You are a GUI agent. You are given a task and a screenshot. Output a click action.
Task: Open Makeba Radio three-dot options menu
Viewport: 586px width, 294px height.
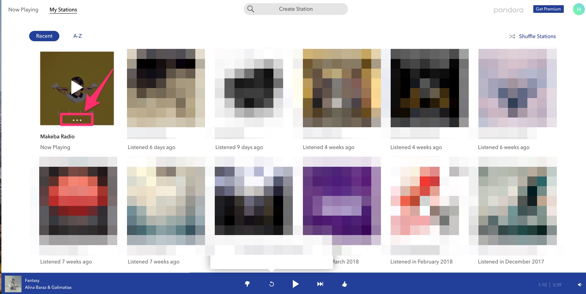(77, 120)
